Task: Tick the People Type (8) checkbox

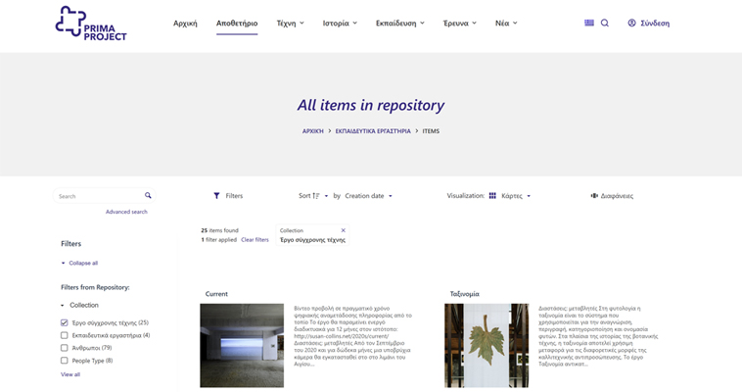Action: click(x=65, y=361)
